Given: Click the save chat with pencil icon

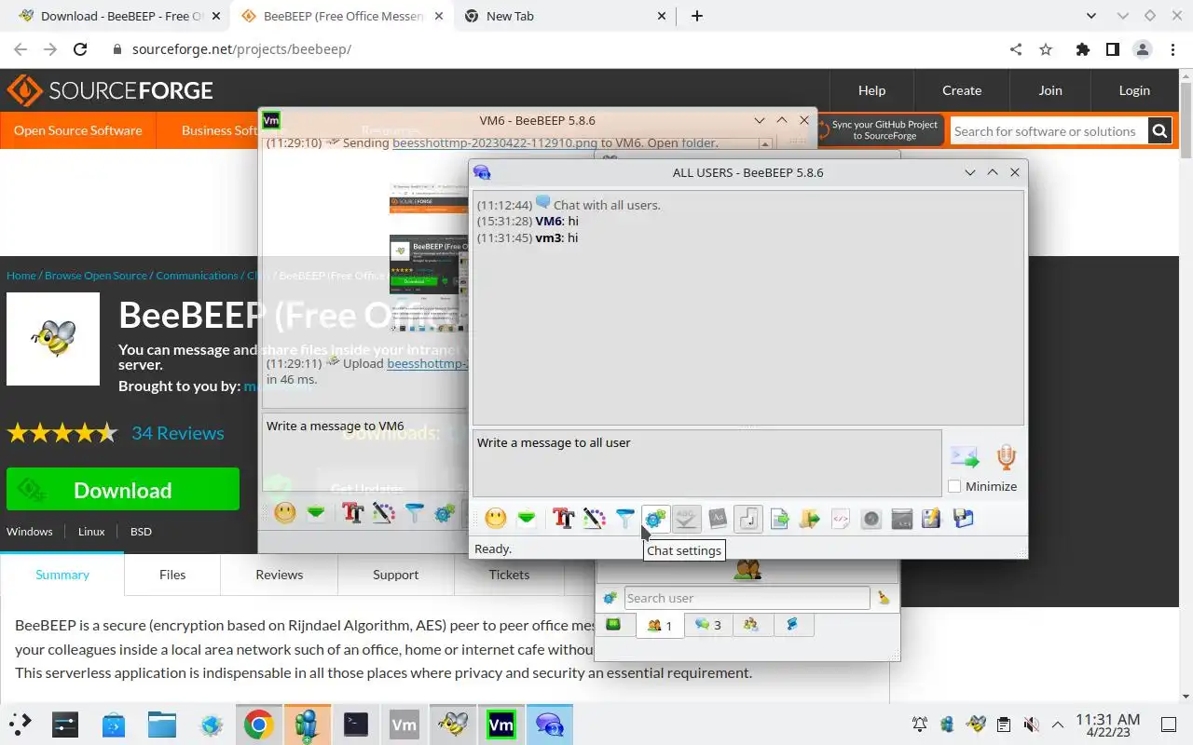Looking at the screenshot, I should click(x=931, y=518).
